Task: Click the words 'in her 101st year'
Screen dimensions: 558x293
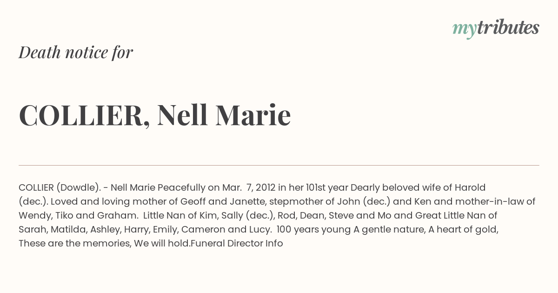Action: pyautogui.click(x=313, y=188)
